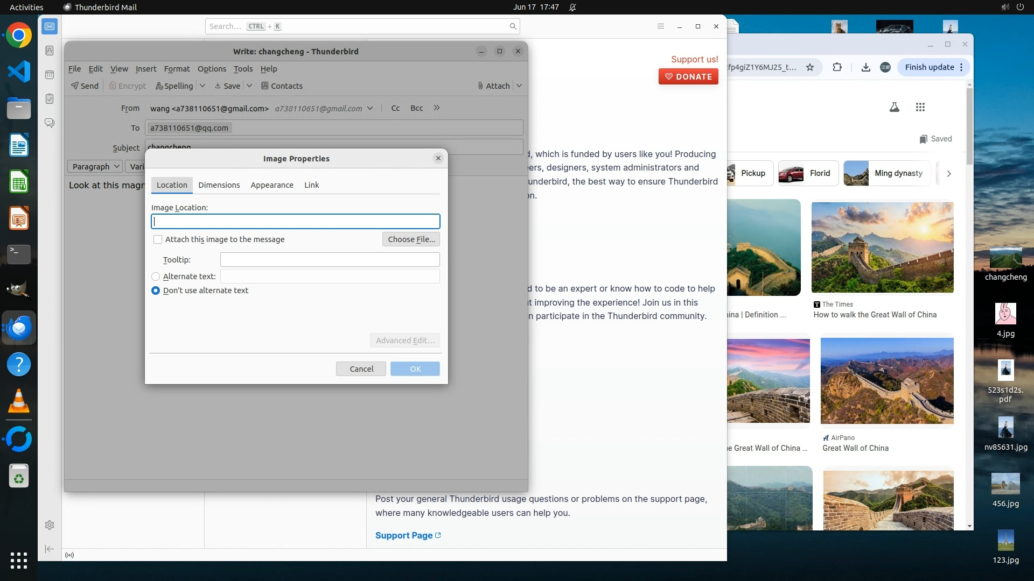
Task: Switch to the Dimensions tab
Action: [x=219, y=185]
